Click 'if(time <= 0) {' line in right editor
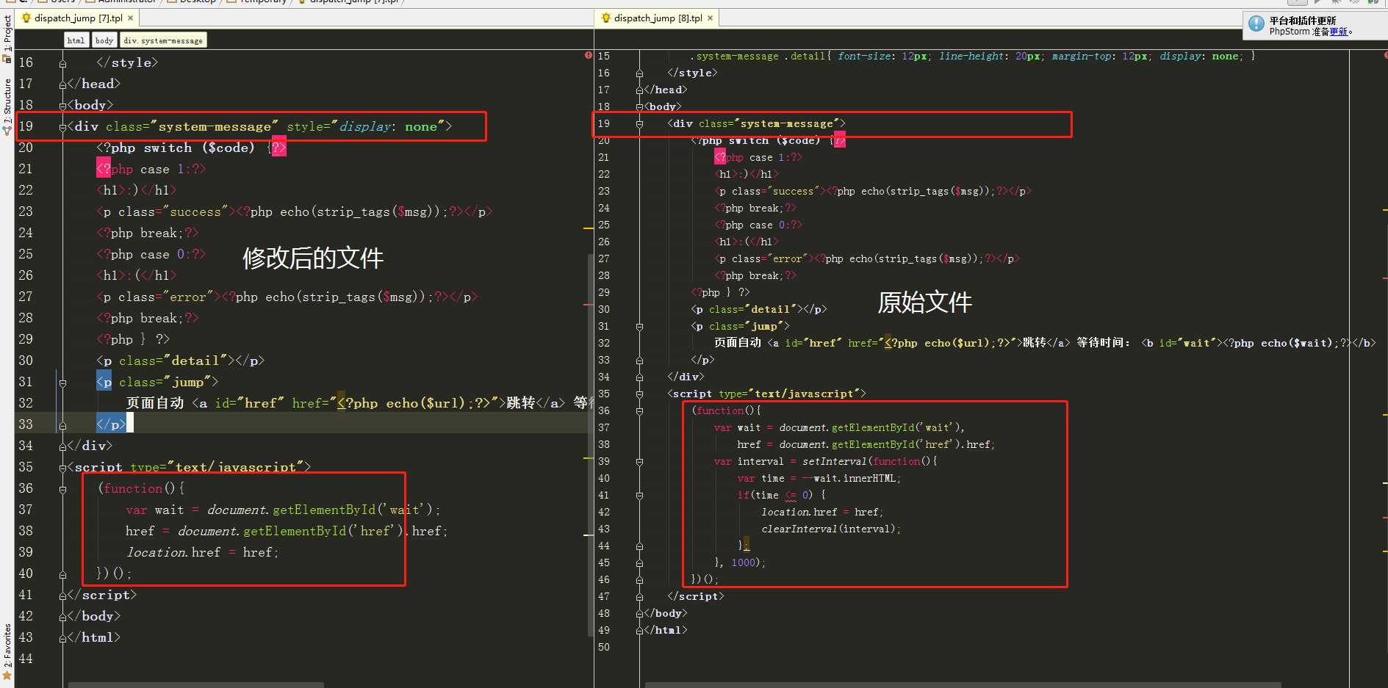The width and height of the screenshot is (1388, 688). 782,495
